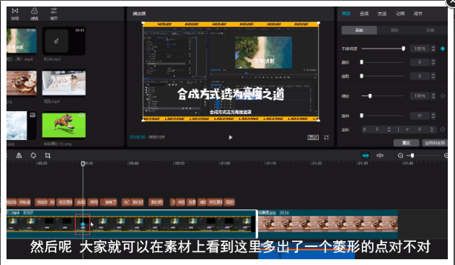Image resolution: width=455 pixels, height=265 pixels.
Task: Add a keyframe for position (坐标) diamond
Action: coord(443,129)
